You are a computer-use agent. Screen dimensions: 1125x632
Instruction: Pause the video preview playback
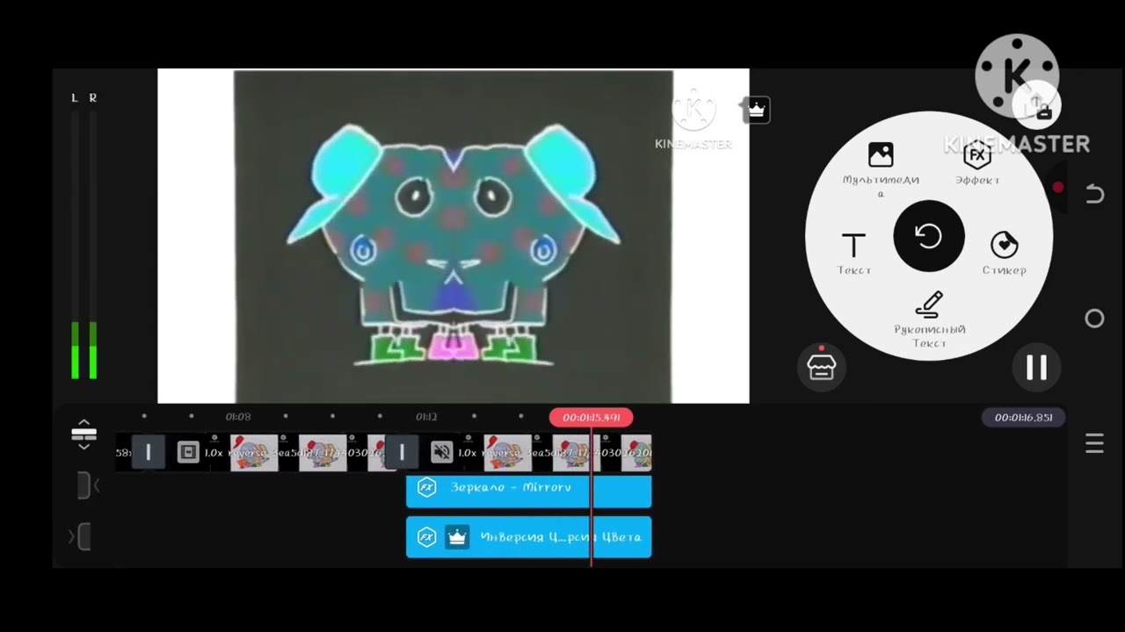[1036, 368]
